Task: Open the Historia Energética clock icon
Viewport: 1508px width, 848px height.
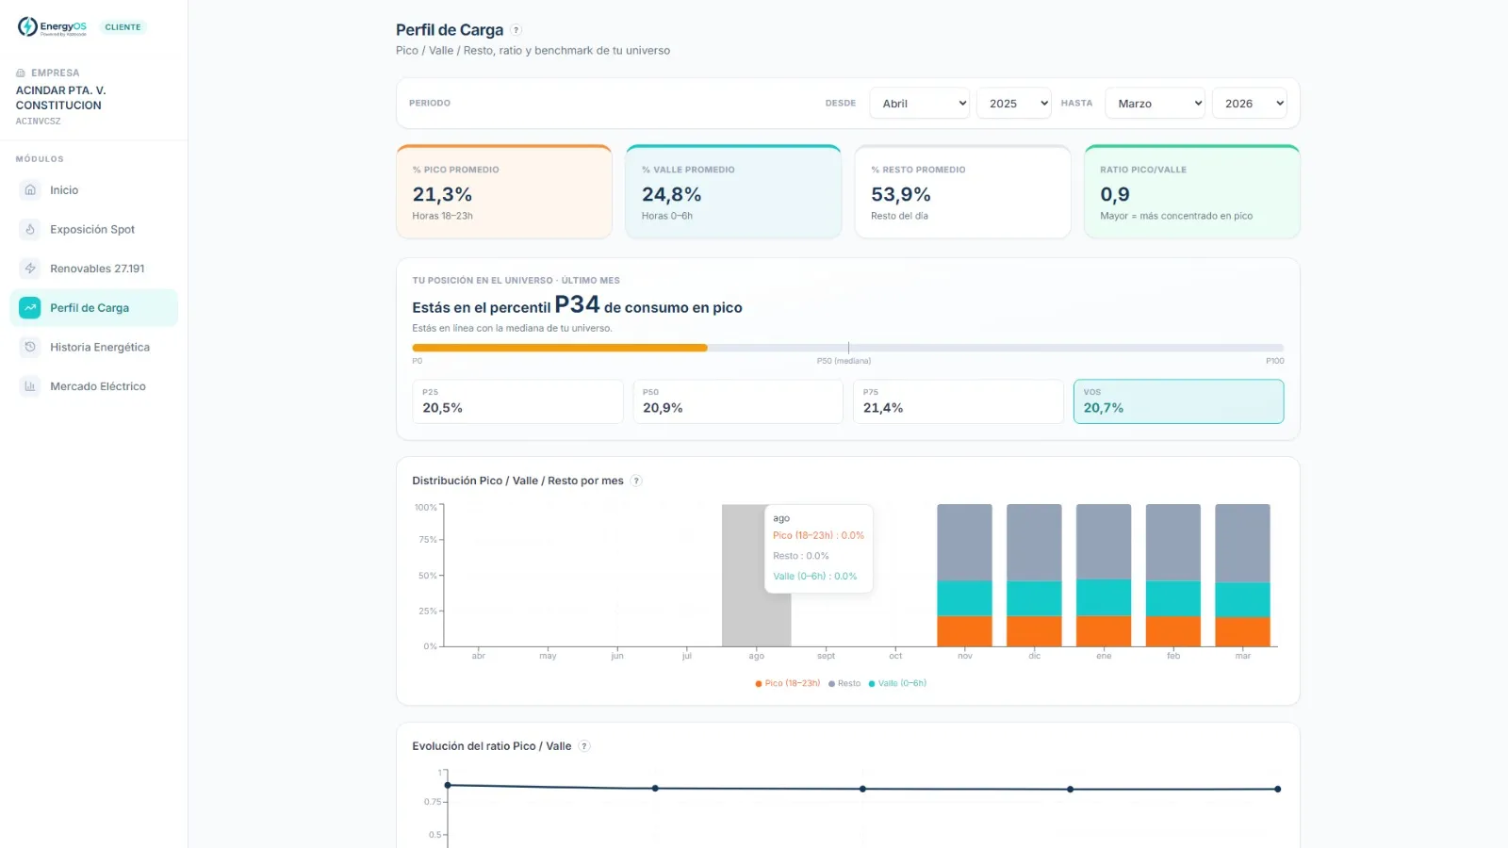Action: point(30,347)
